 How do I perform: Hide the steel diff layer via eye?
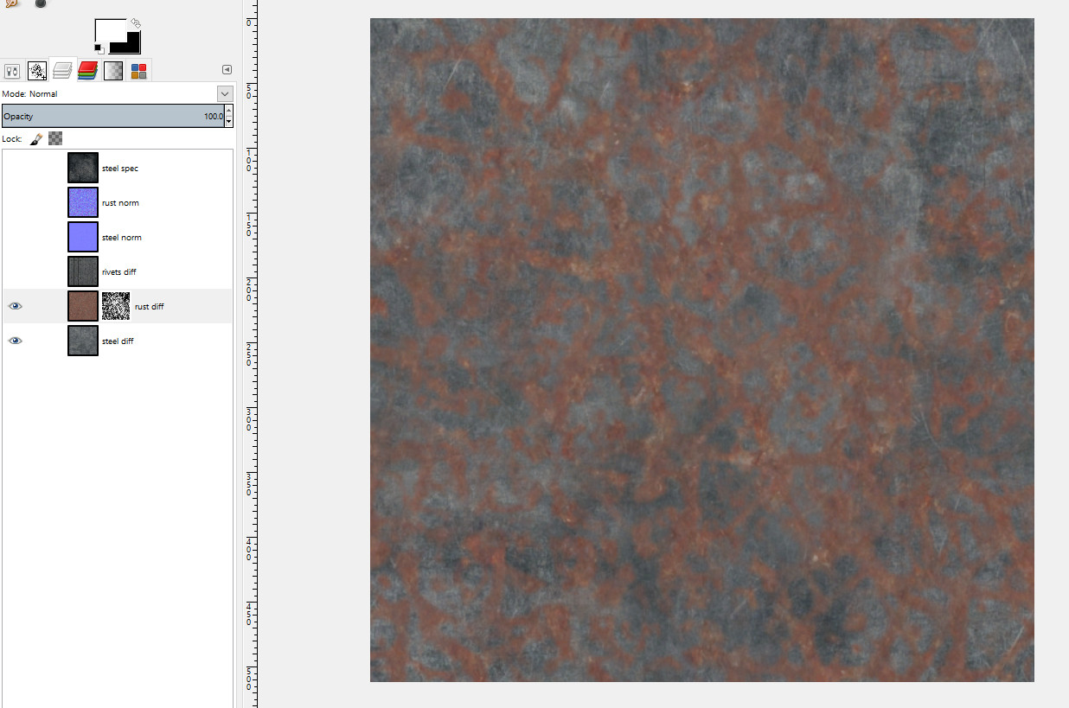[15, 341]
